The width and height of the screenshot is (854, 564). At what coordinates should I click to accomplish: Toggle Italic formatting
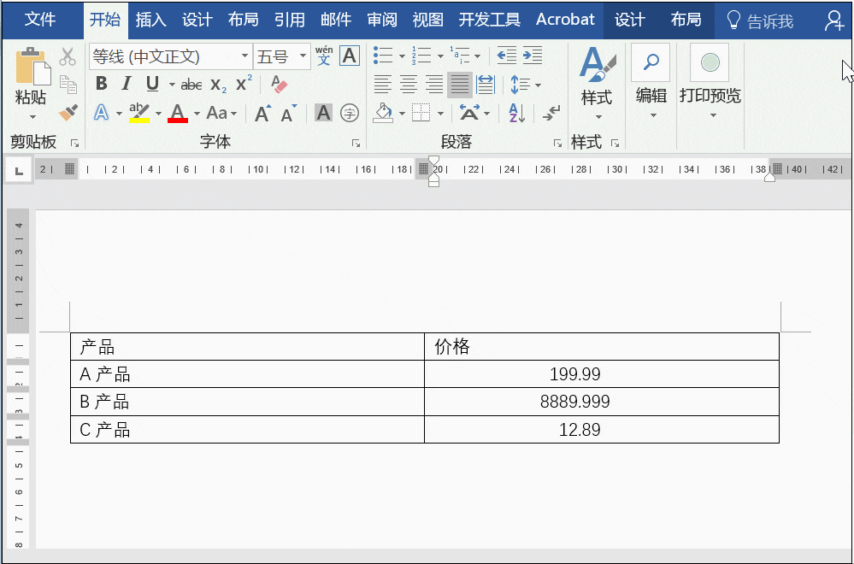click(127, 84)
